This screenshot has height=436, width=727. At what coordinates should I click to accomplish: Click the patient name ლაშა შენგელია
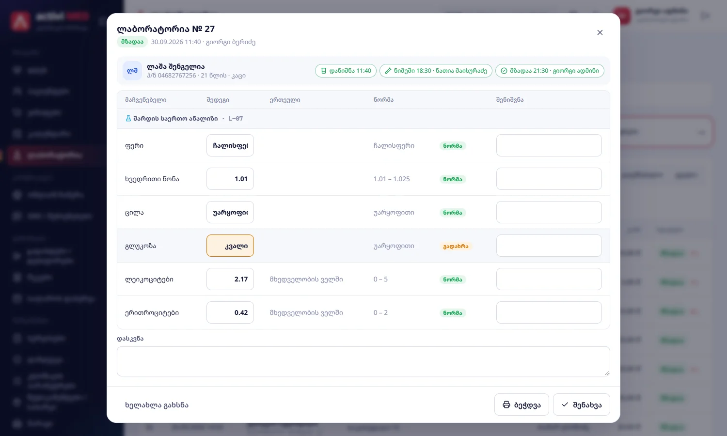[x=176, y=66]
